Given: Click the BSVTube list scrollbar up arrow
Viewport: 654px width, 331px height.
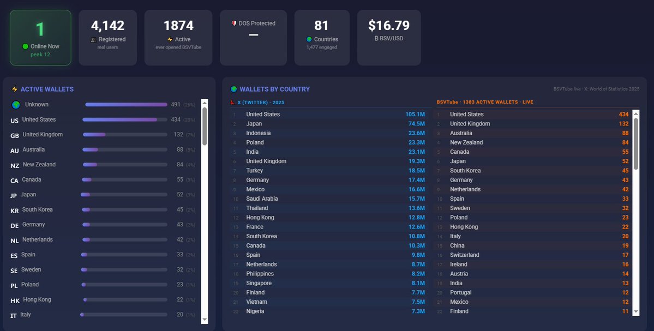Looking at the screenshot, I should point(635,113).
